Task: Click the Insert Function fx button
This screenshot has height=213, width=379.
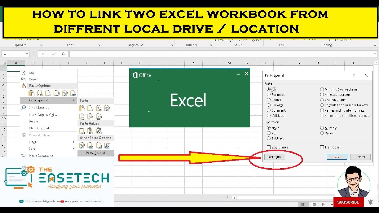Action: click(63, 54)
